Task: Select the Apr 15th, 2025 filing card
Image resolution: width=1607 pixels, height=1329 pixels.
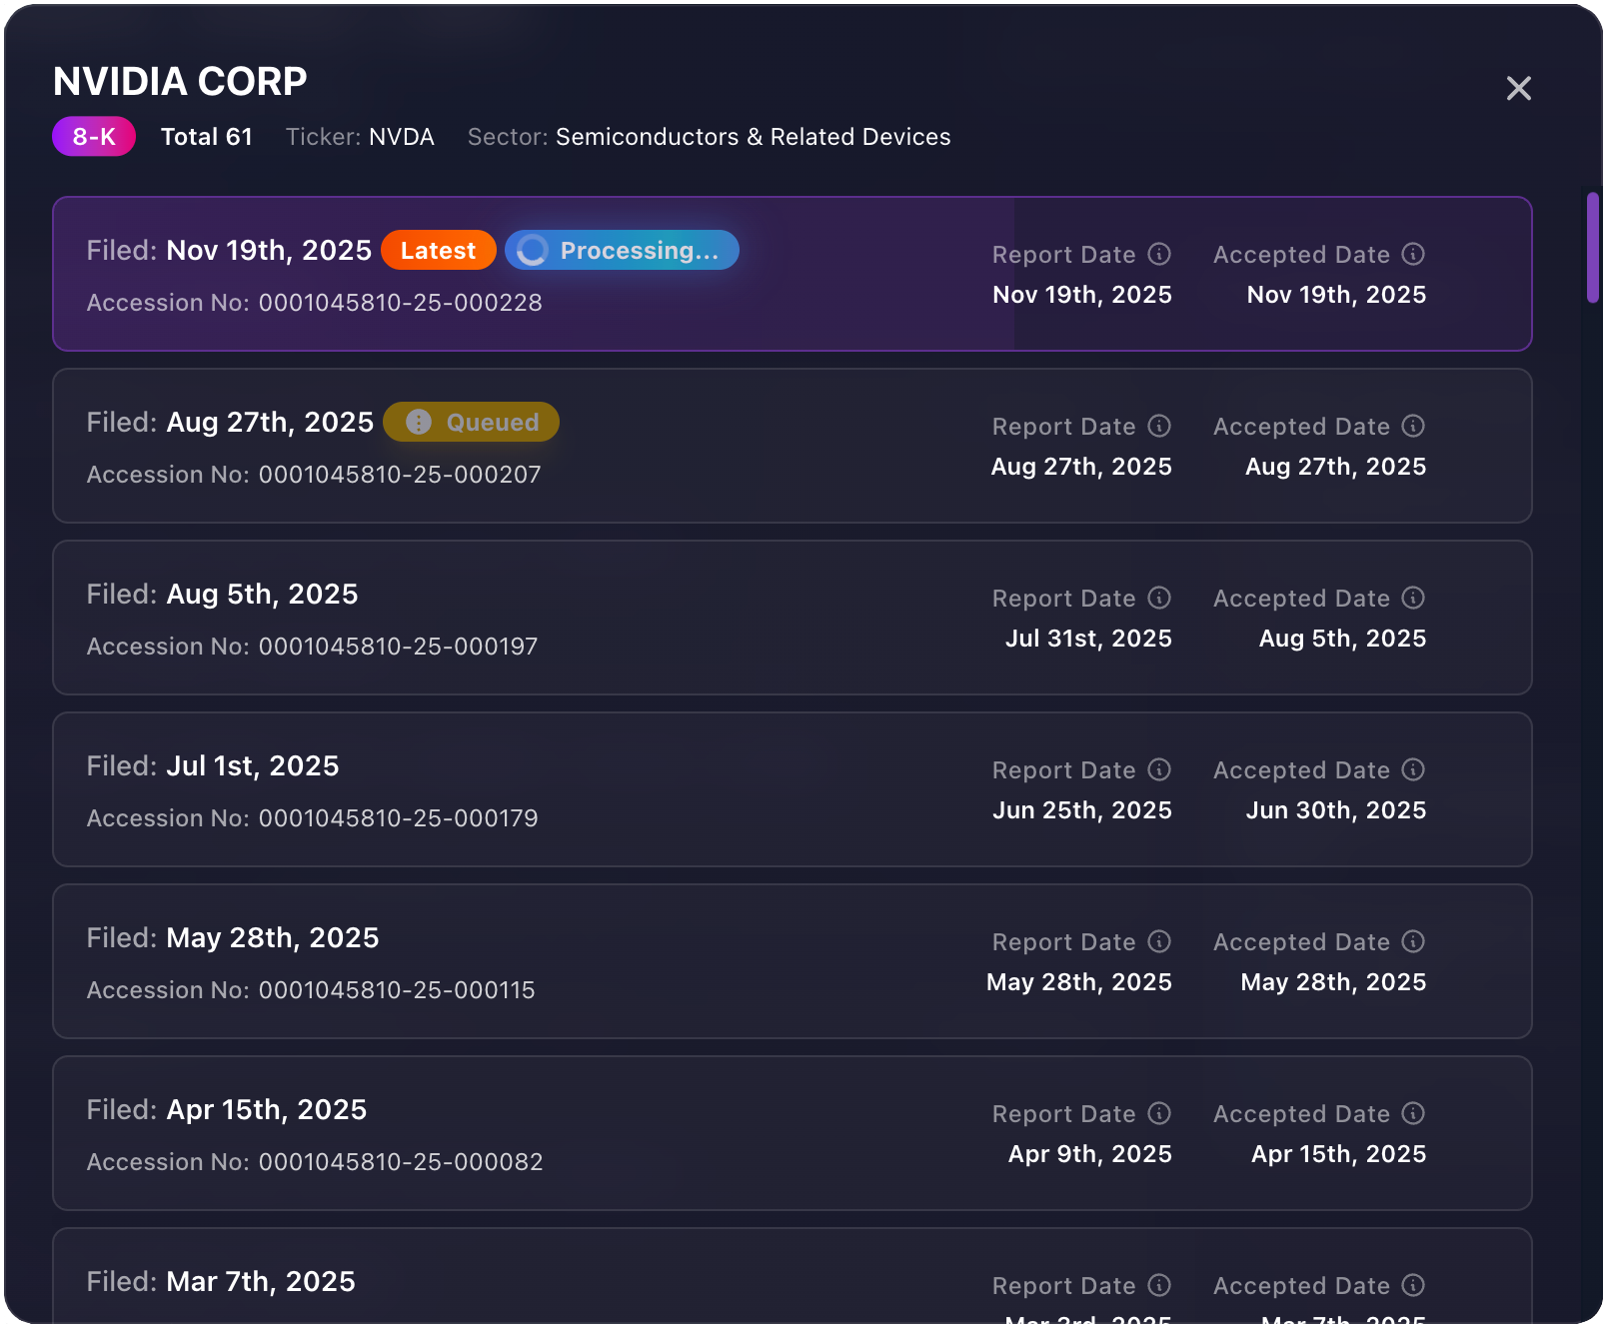Action: tap(600, 1133)
